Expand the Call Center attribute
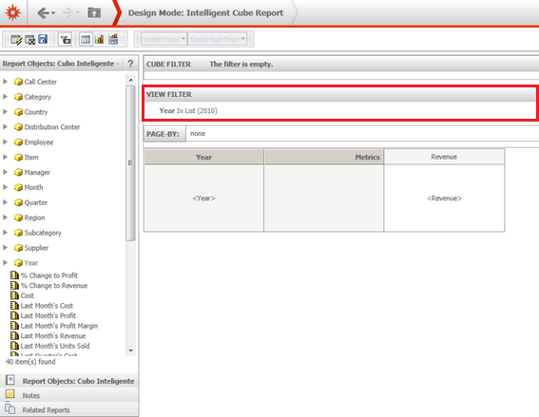Screen dimensions: 539x417 [x=5, y=82]
